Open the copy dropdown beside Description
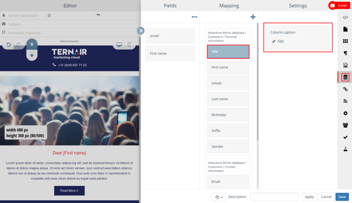The image size is (352, 203). pos(219,197)
